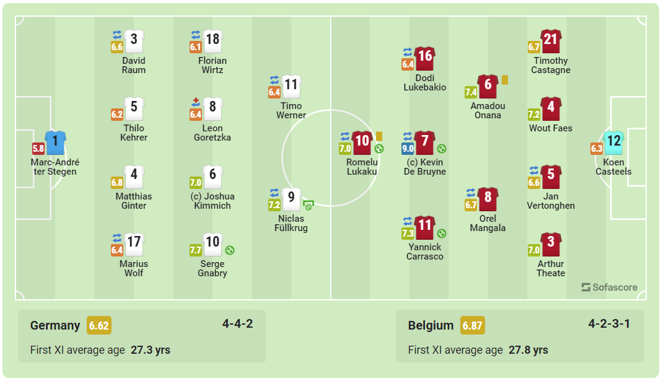The width and height of the screenshot is (661, 381).
Task: Click Kevin De Bruyne's number 7 jersey
Action: click(x=425, y=142)
